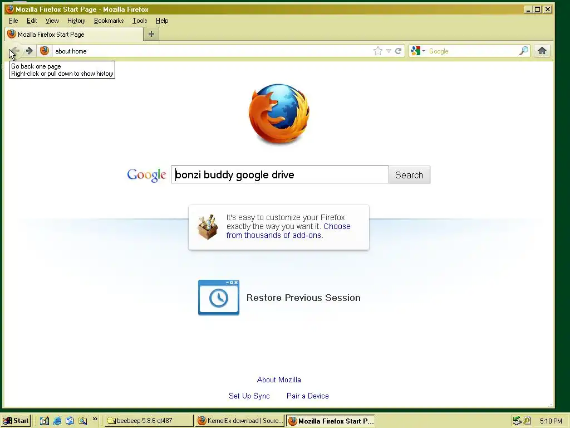The height and width of the screenshot is (428, 570).
Task: Click the large Firefox logo on the page
Action: coord(279,114)
